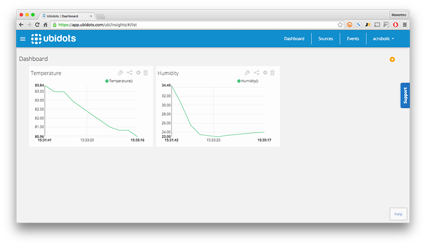Delete the Humidity widget with trash icon
Screen dimensions: 426x246
pos(273,73)
